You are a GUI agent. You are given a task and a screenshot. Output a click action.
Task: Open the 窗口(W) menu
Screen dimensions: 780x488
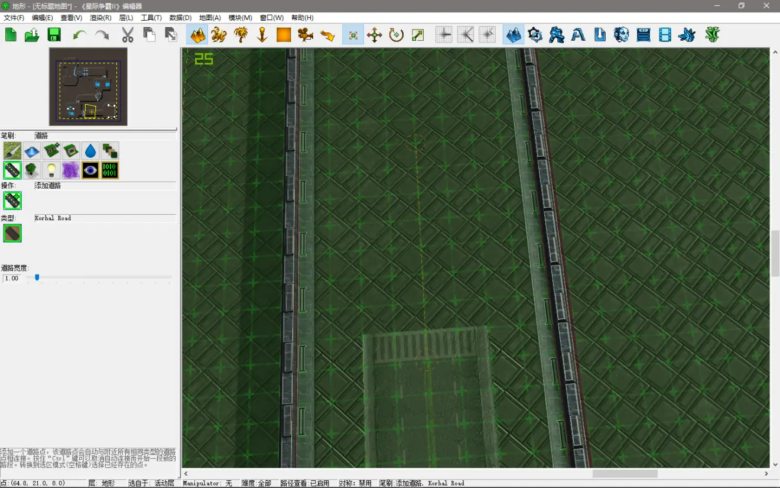coord(272,18)
